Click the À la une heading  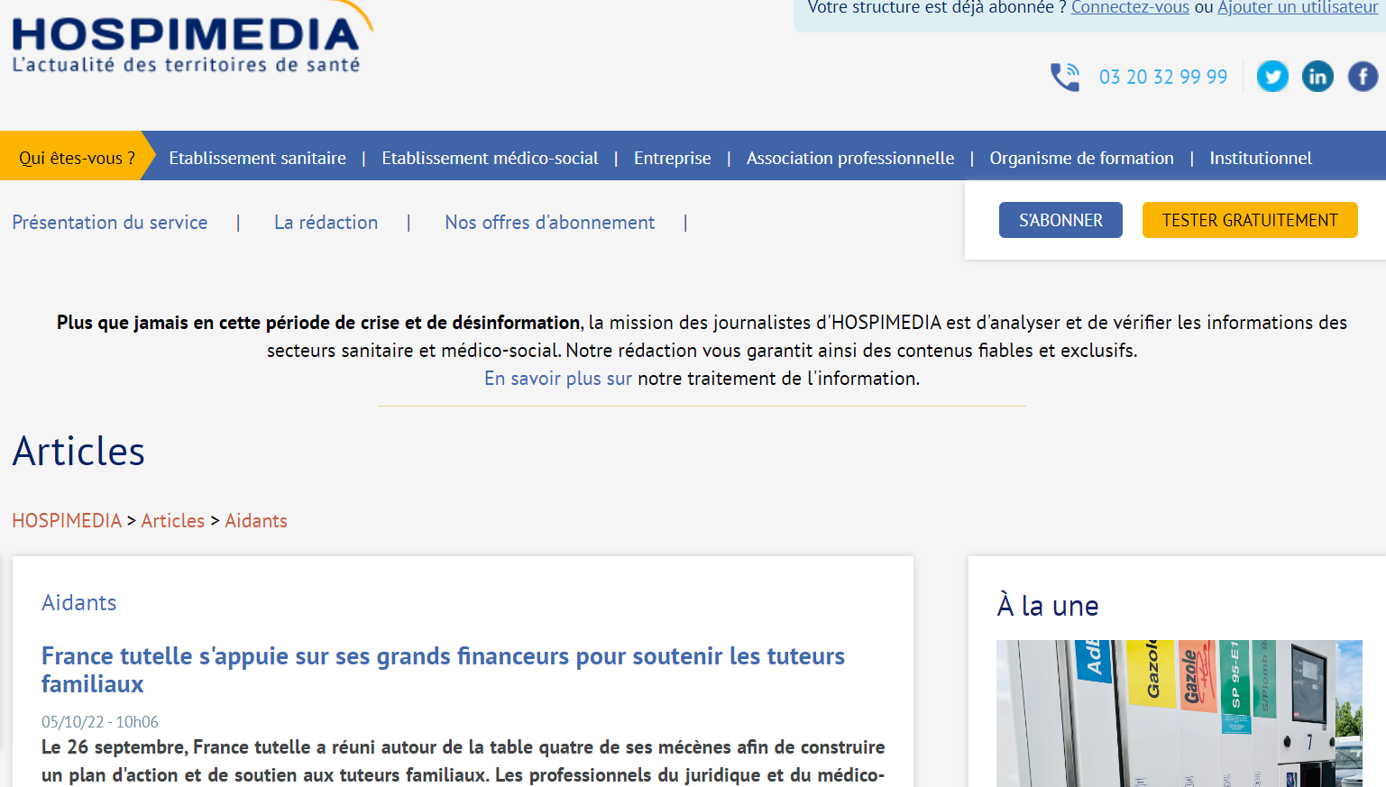pyautogui.click(x=1048, y=606)
